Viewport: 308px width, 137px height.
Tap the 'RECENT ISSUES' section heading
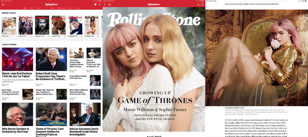point(9,13)
